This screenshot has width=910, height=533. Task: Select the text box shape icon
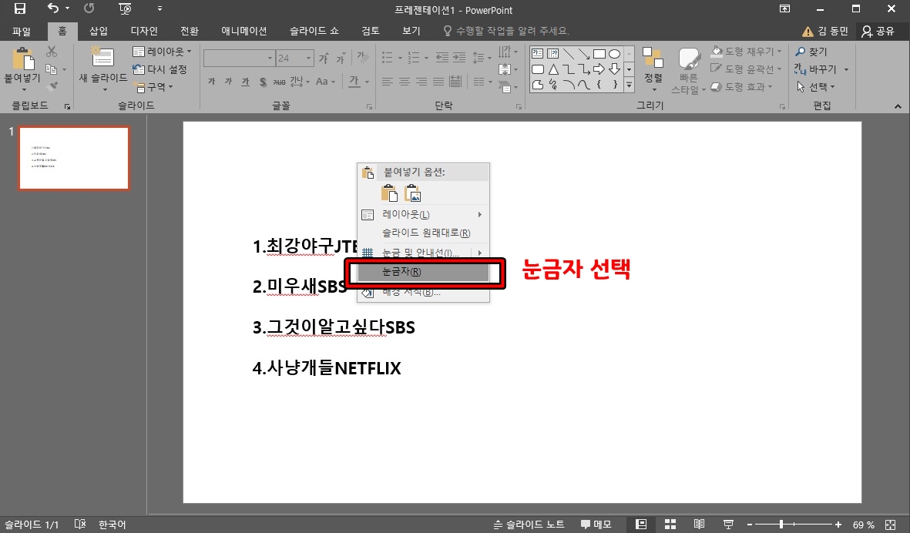[537, 54]
